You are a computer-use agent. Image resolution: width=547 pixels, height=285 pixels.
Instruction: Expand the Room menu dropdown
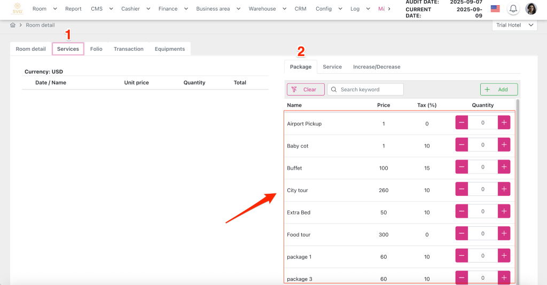point(44,9)
